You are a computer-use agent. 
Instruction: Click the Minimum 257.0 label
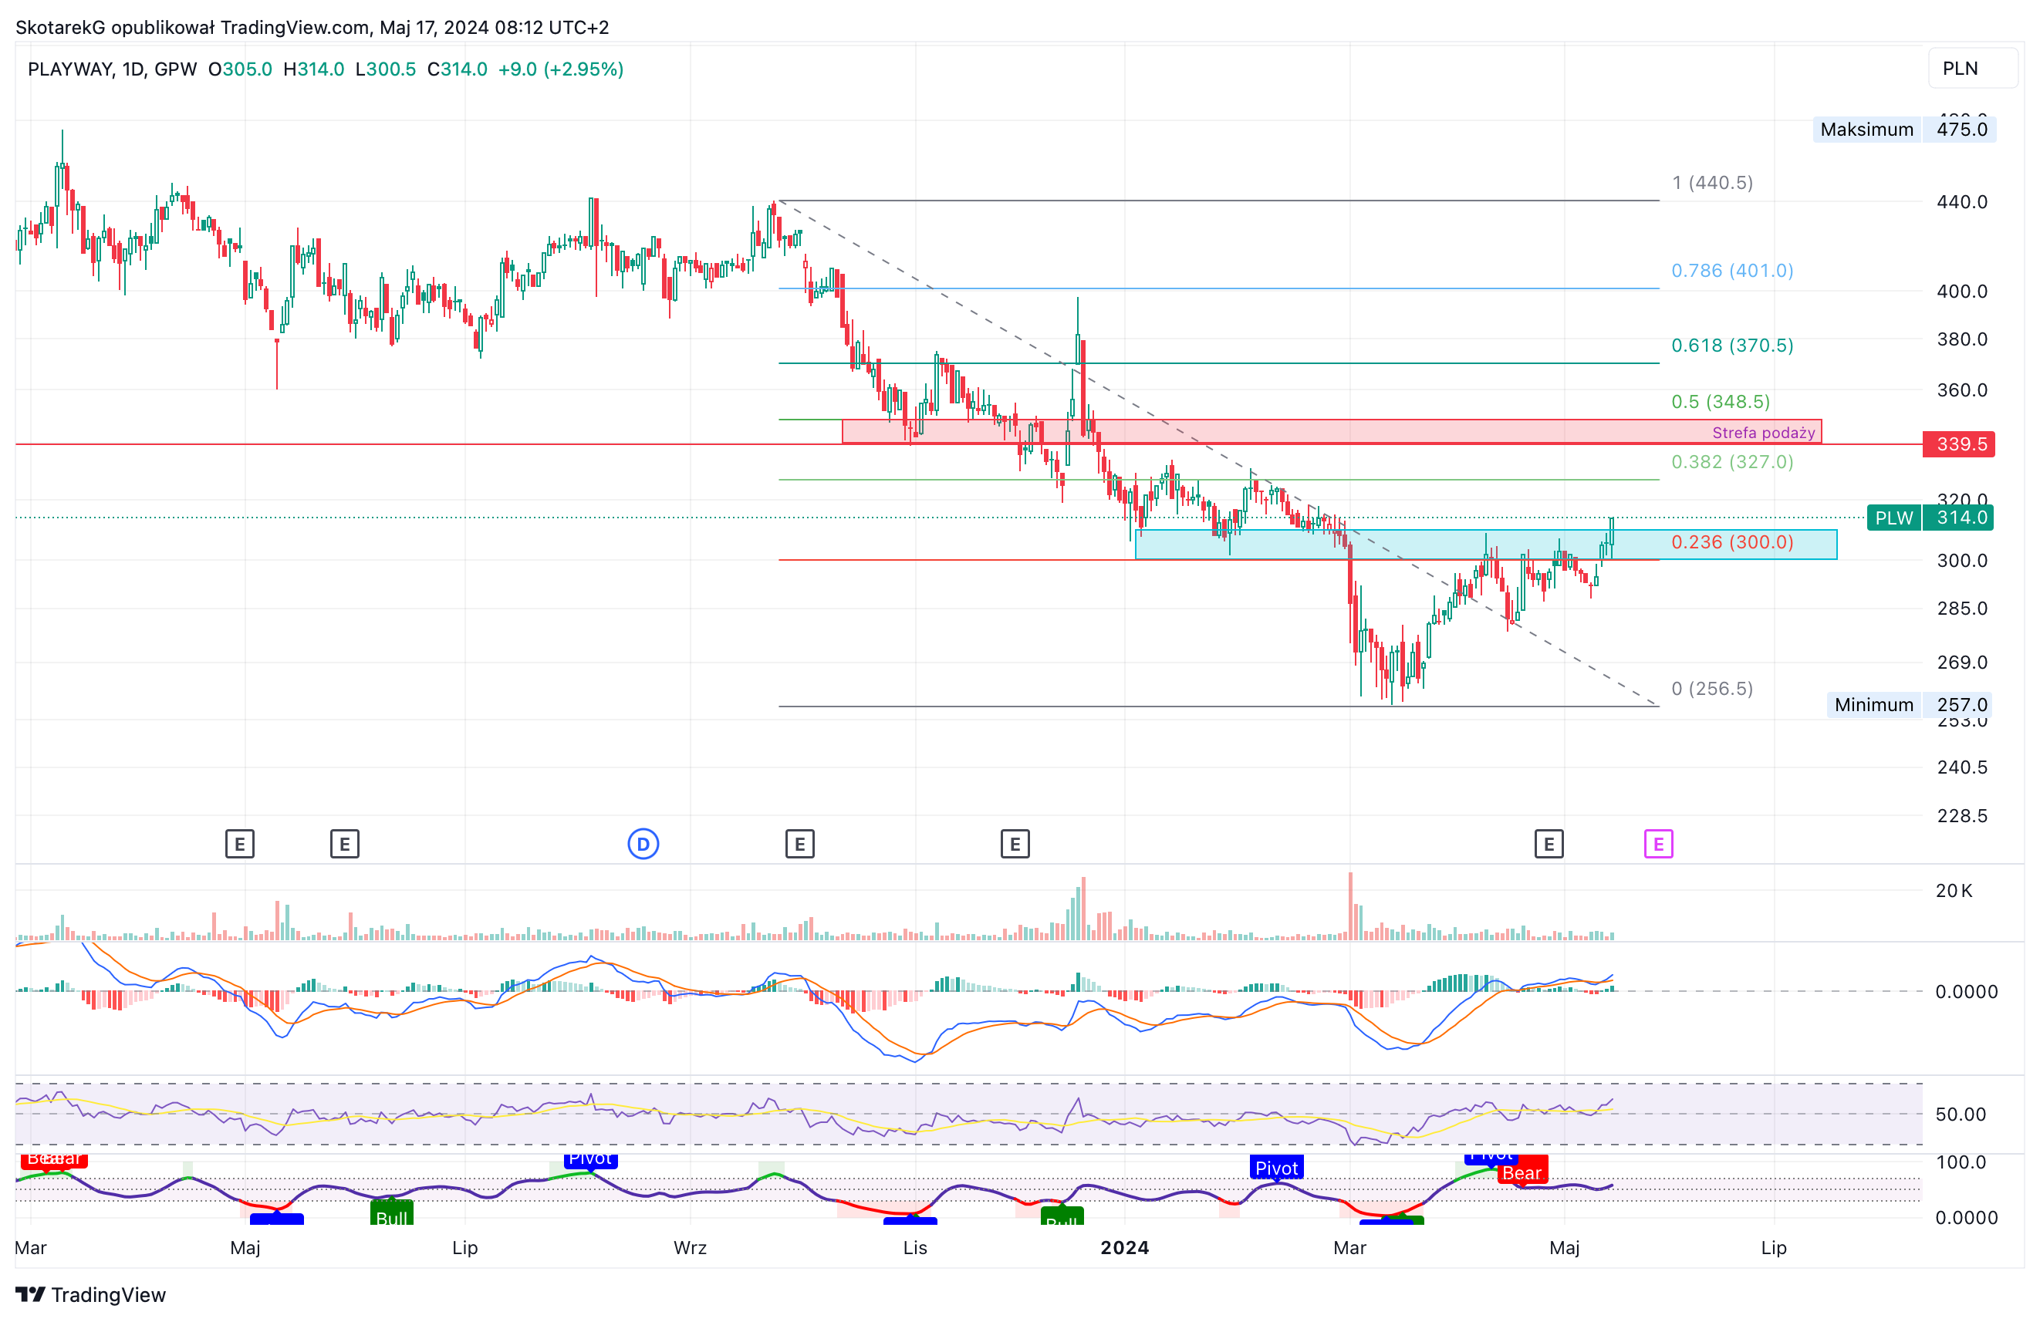1910,704
